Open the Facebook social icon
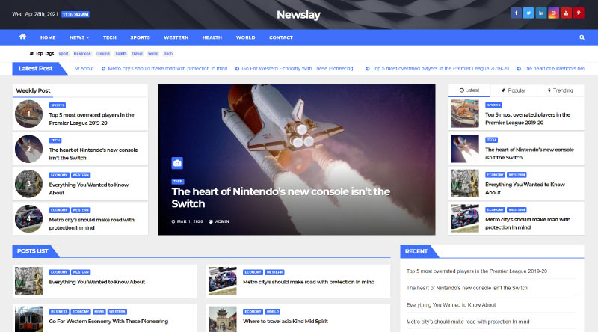Viewport: 598px width, 332px height. tap(516, 13)
